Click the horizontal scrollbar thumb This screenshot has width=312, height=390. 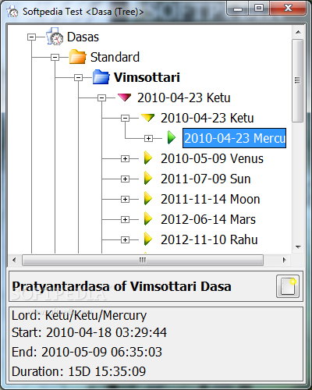[x=143, y=260]
